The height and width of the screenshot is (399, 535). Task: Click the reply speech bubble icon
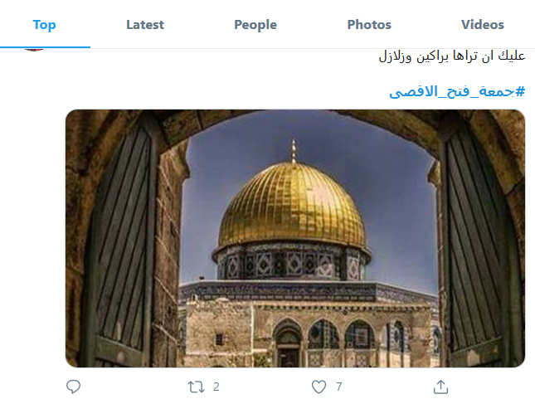[x=73, y=387]
